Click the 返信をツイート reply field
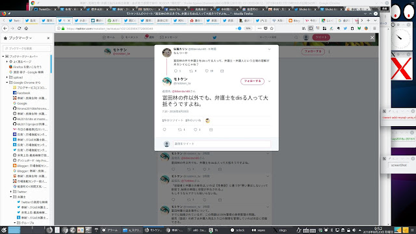The image size is (416, 234). [x=222, y=144]
